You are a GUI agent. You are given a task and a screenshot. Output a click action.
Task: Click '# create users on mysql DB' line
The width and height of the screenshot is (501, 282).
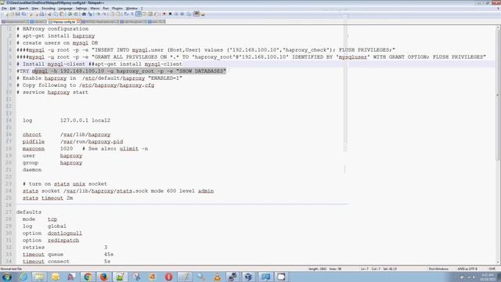tap(57, 43)
